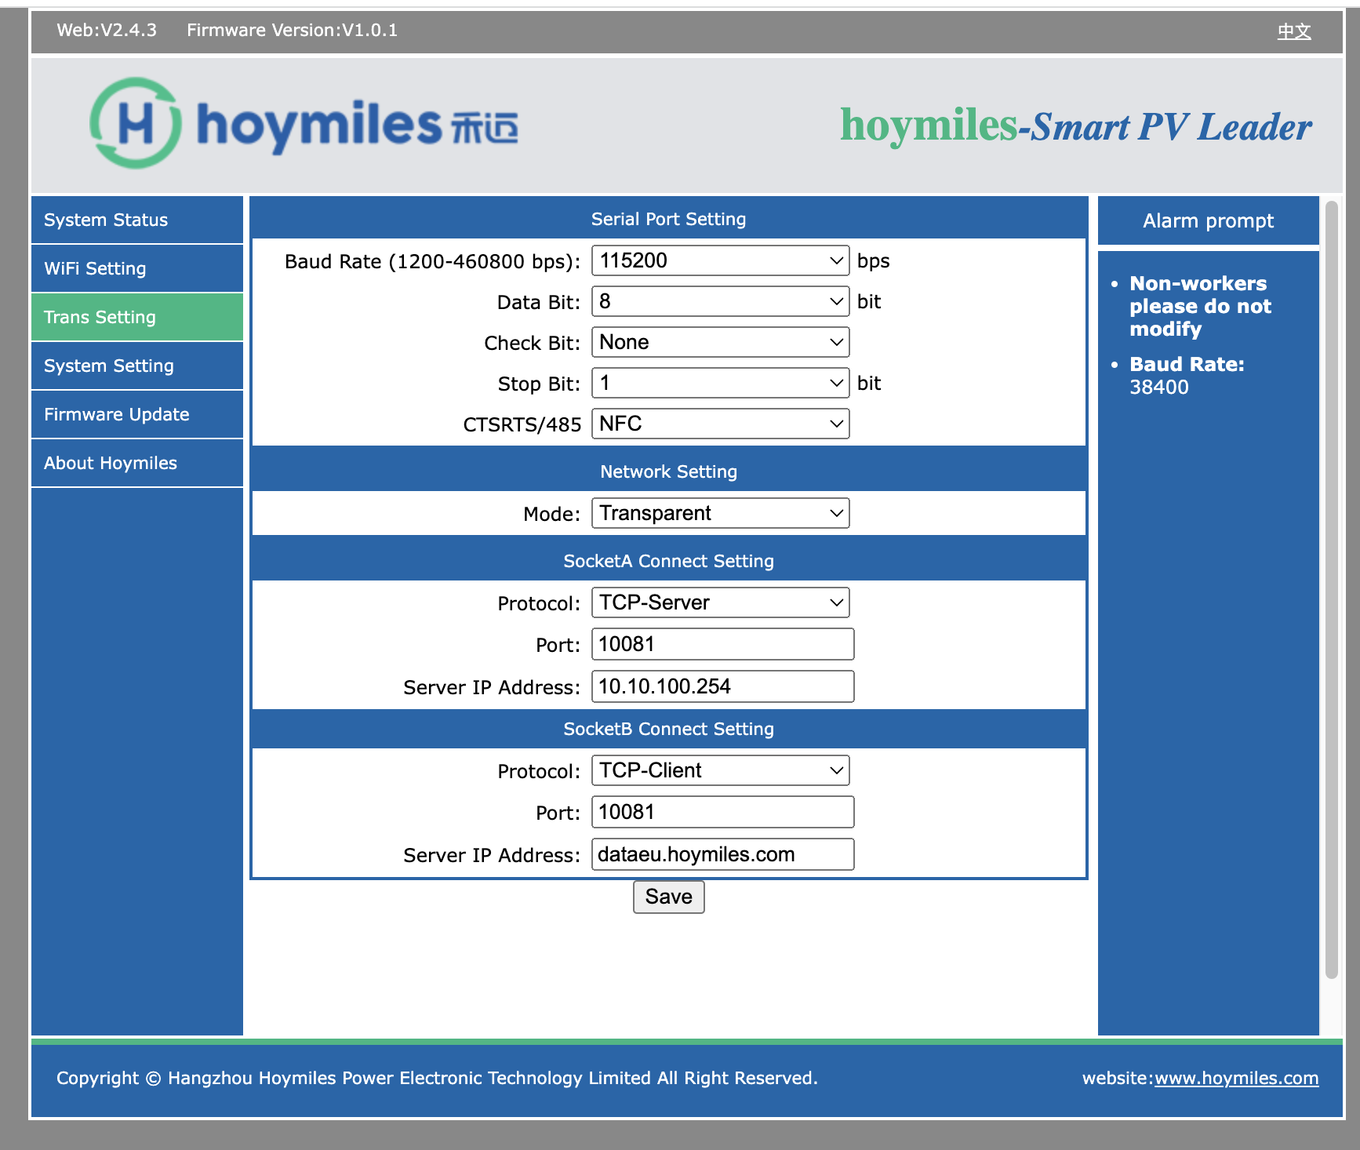Open System Setting
This screenshot has width=1360, height=1150.
pos(109,366)
